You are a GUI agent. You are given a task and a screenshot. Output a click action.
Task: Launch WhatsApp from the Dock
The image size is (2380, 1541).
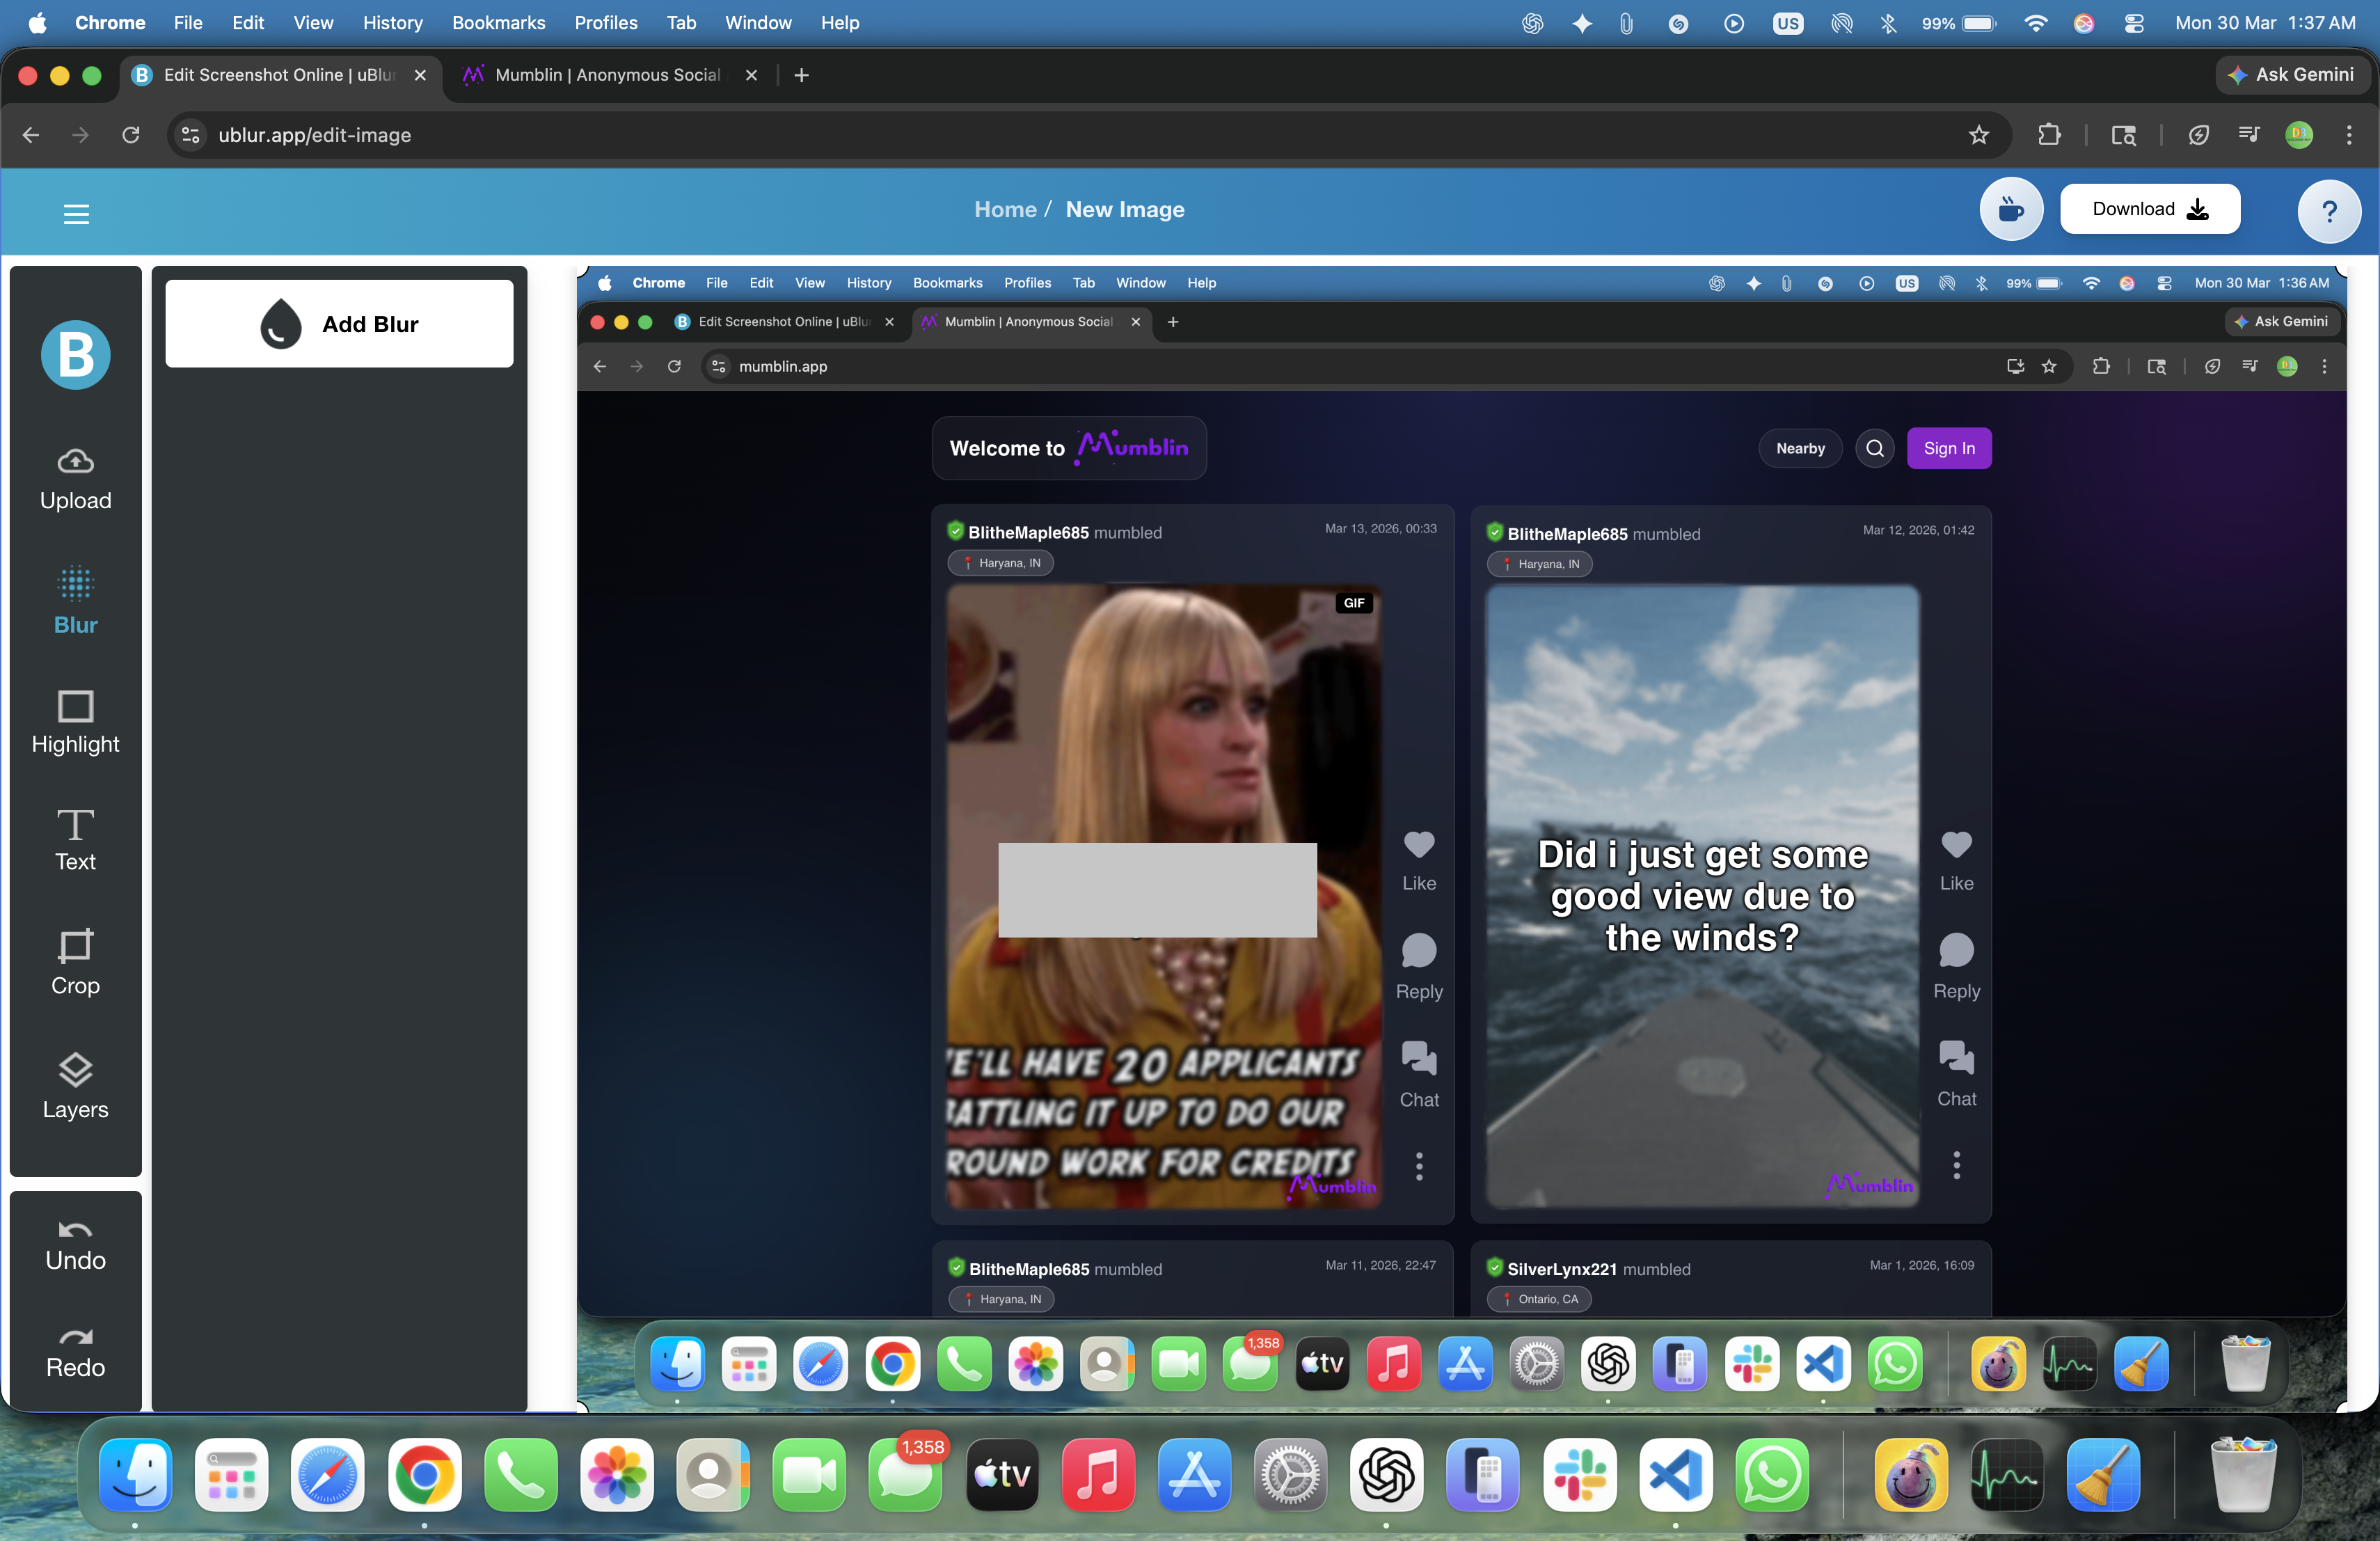(1771, 1475)
